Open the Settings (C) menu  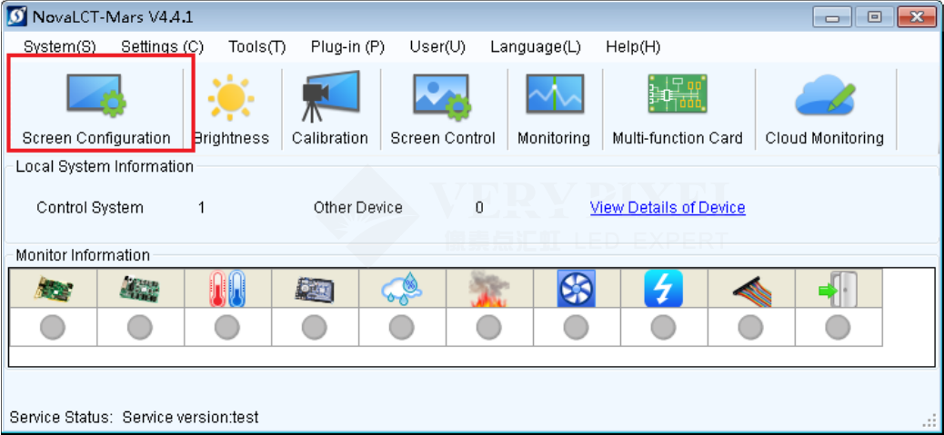[x=163, y=47]
